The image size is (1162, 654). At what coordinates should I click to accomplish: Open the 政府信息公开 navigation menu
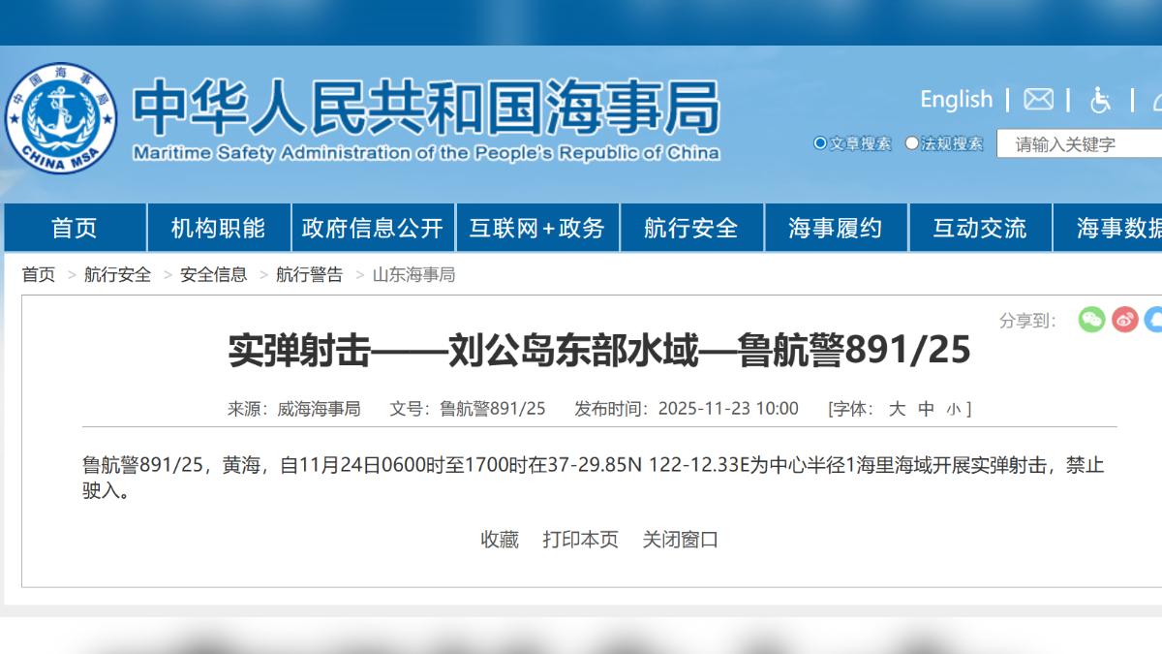[x=373, y=229]
